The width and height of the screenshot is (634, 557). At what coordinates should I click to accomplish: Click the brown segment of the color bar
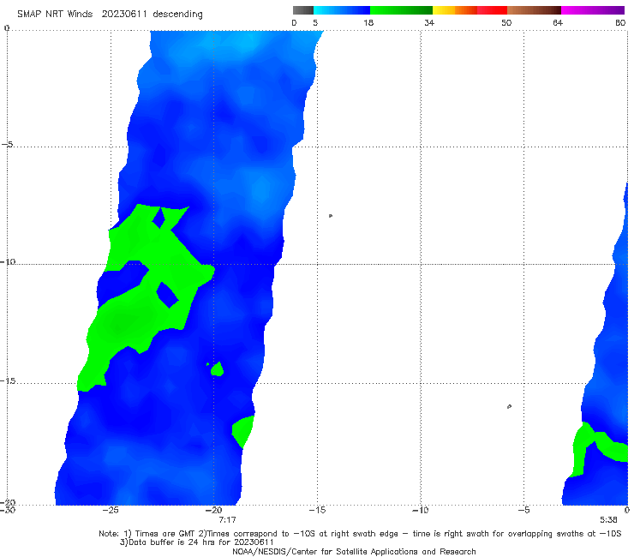(534, 10)
